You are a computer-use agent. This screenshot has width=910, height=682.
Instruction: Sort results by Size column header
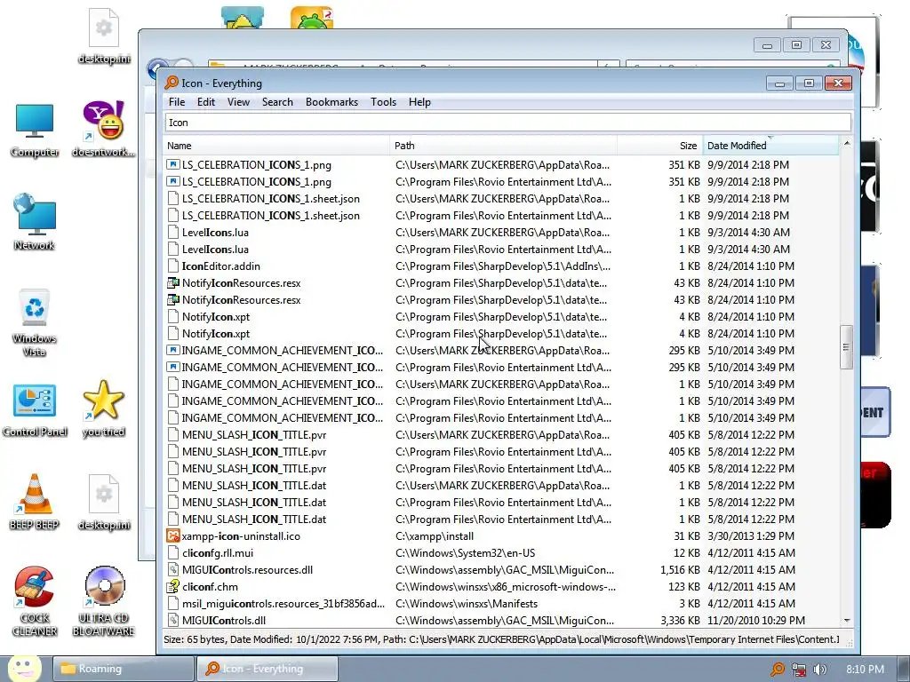pyautogui.click(x=660, y=146)
